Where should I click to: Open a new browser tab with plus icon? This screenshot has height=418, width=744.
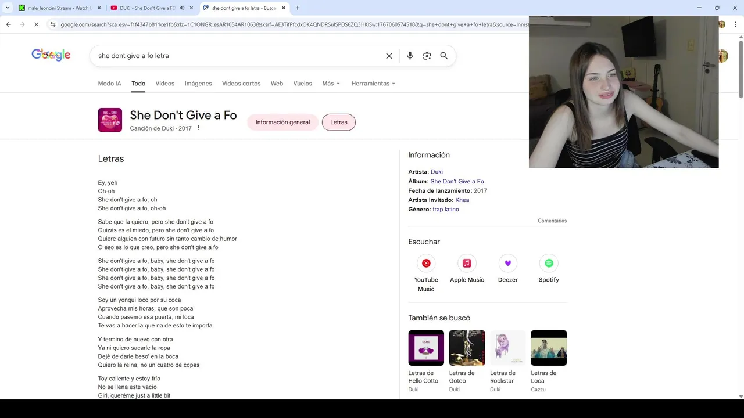[x=298, y=8]
